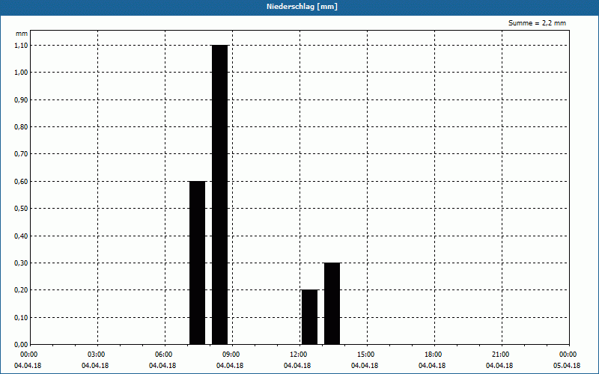Click the 0,90 y-axis value
This screenshot has width=599, height=374.
point(21,100)
